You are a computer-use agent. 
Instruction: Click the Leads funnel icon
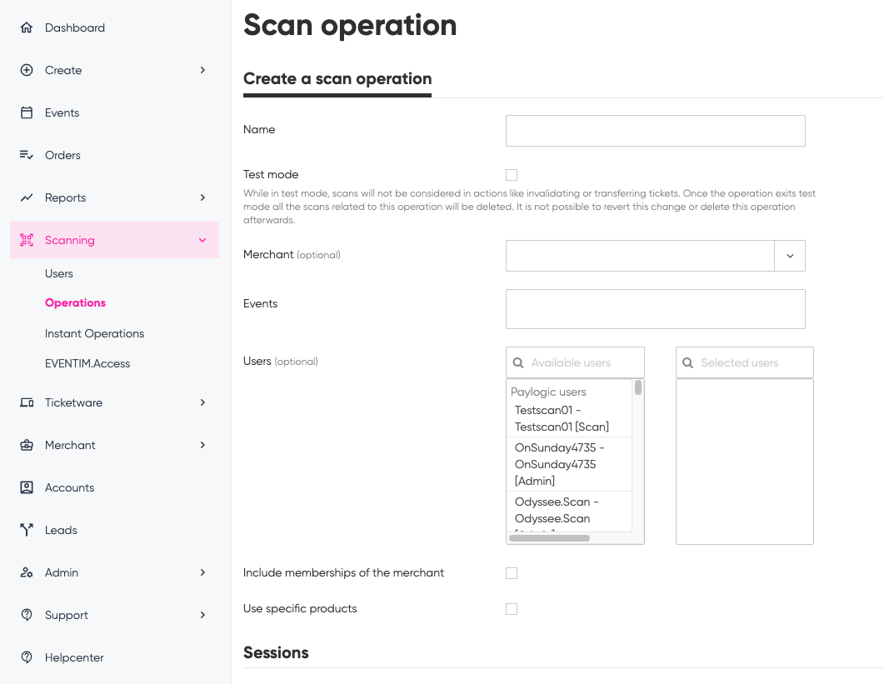[x=27, y=530]
